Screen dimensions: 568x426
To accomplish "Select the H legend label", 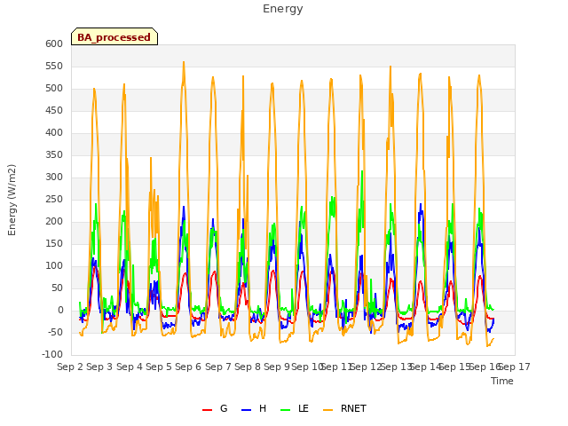I will 263,408.
